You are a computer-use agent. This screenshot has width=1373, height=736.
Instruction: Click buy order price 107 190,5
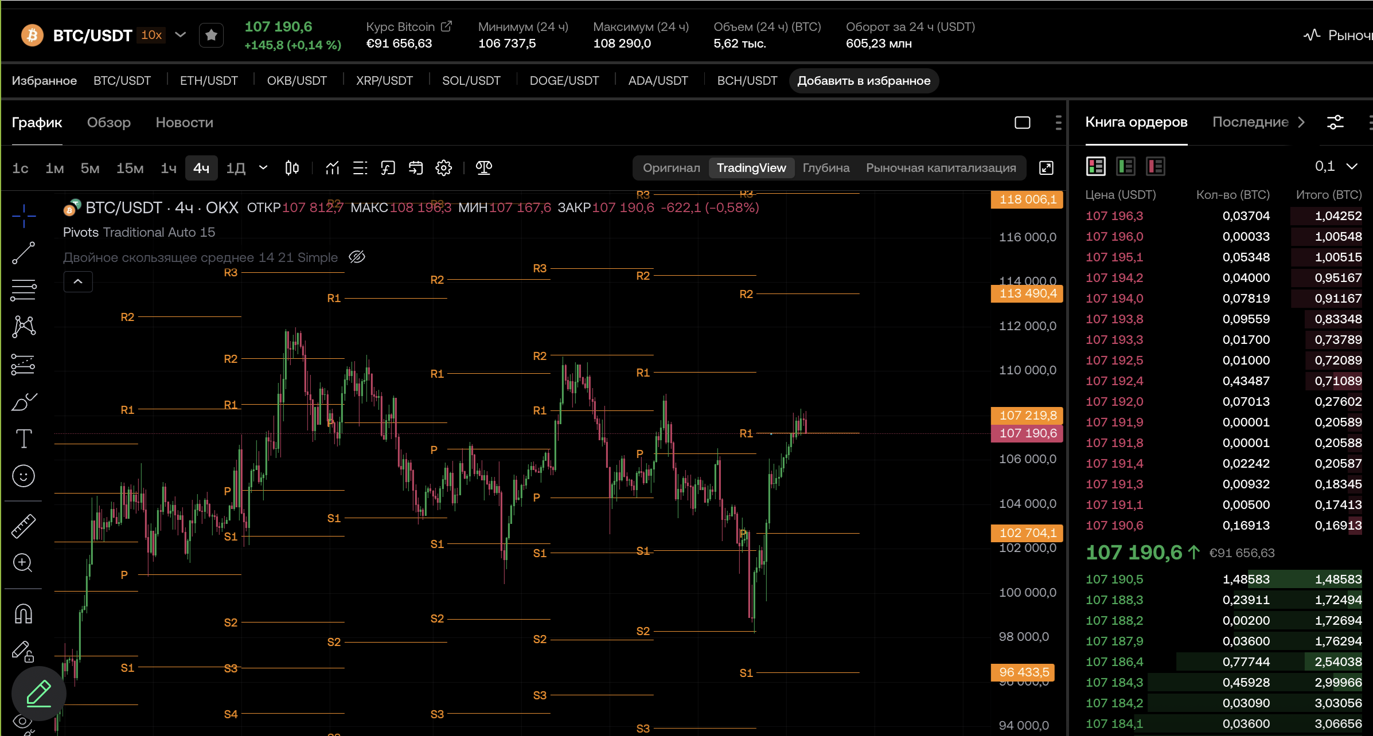point(1114,580)
